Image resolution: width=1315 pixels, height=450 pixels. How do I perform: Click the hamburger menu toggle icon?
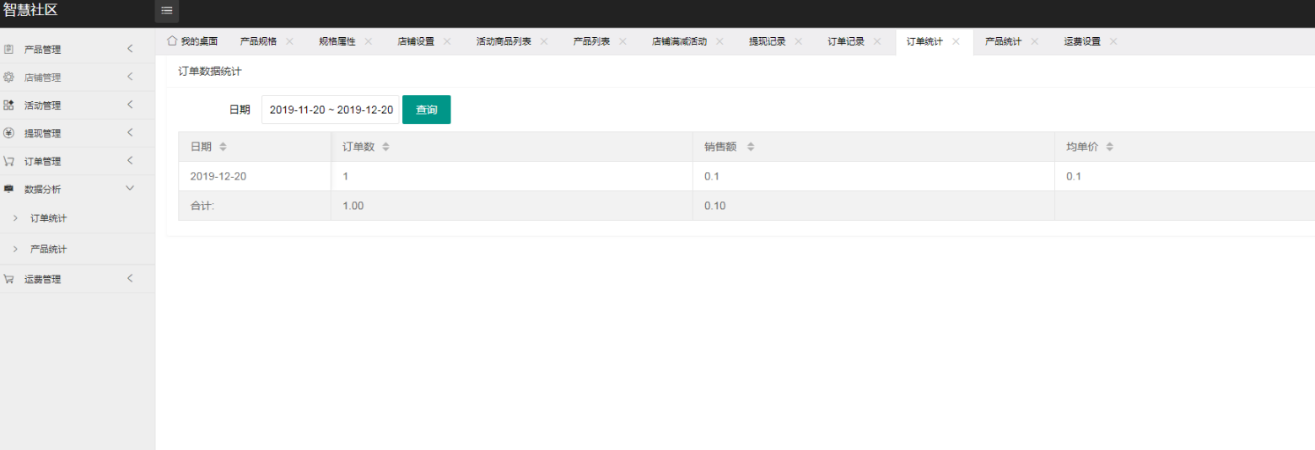coord(167,11)
